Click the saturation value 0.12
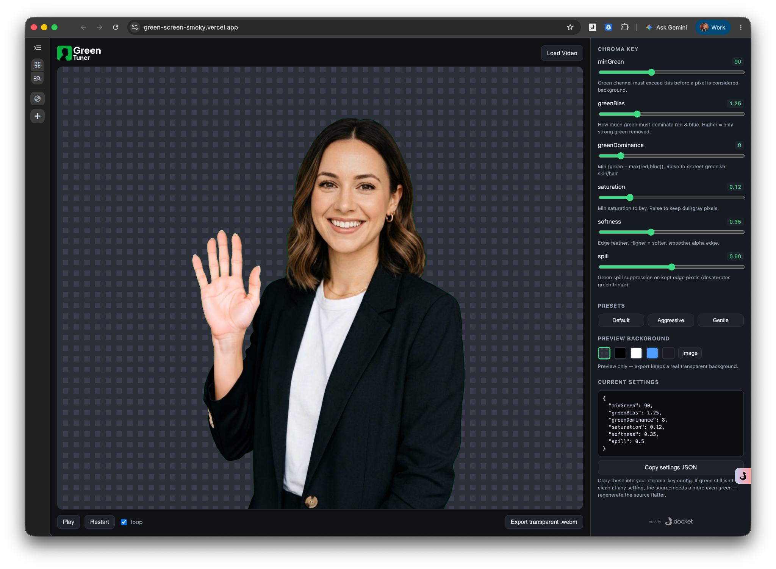Image resolution: width=776 pixels, height=569 pixels. tap(735, 187)
